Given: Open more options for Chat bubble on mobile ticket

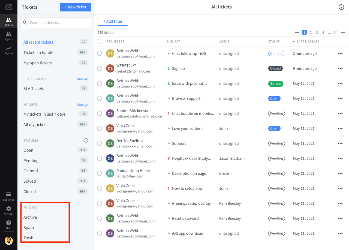Looking at the screenshot, I should pyautogui.click(x=340, y=113).
